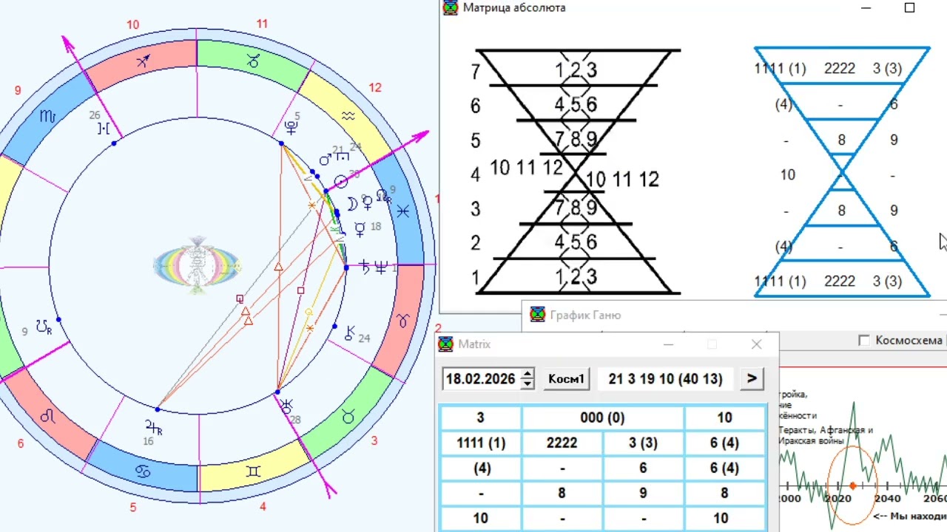Minimize the Matrix window

pos(668,344)
